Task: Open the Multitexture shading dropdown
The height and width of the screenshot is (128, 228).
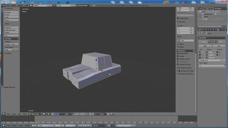Action: click(x=185, y=51)
